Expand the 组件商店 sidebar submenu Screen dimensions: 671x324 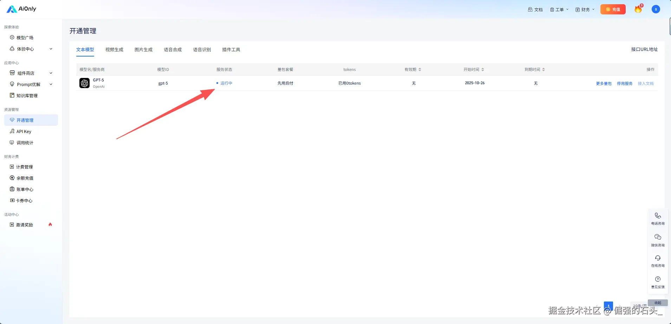point(51,73)
